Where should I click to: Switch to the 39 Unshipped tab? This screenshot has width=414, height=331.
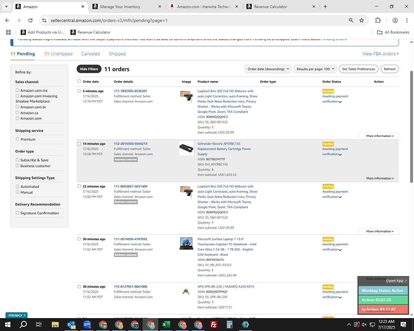[x=58, y=54]
